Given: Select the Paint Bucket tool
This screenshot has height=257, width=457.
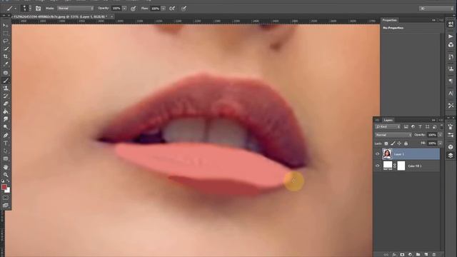Looking at the screenshot, I should click(6, 111).
